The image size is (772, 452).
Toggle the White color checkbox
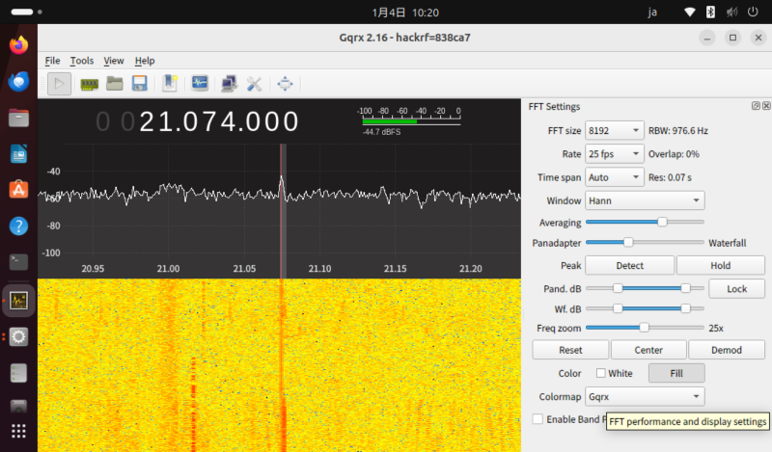click(600, 373)
